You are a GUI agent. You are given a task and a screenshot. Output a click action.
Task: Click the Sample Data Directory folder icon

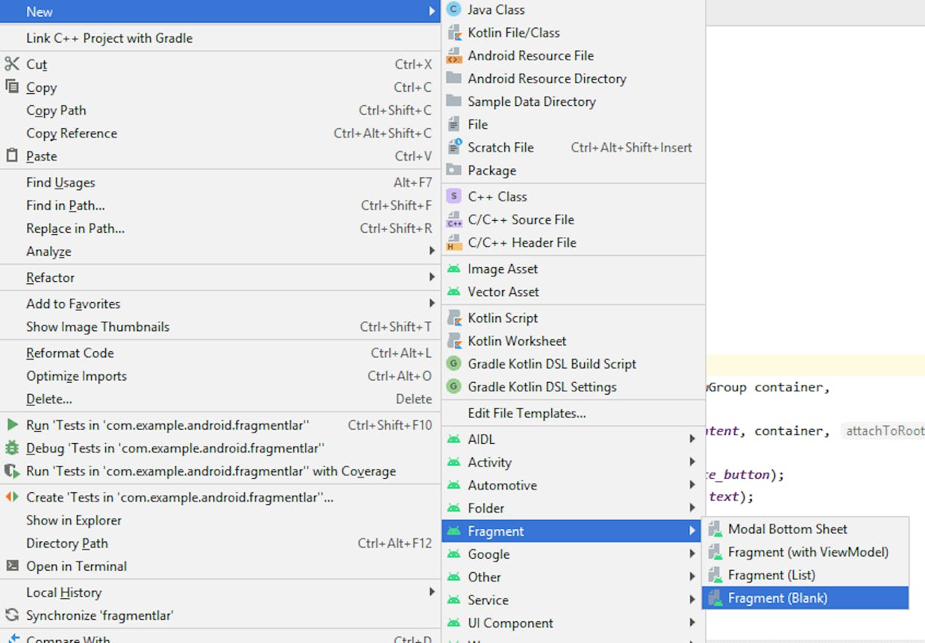pyautogui.click(x=454, y=101)
